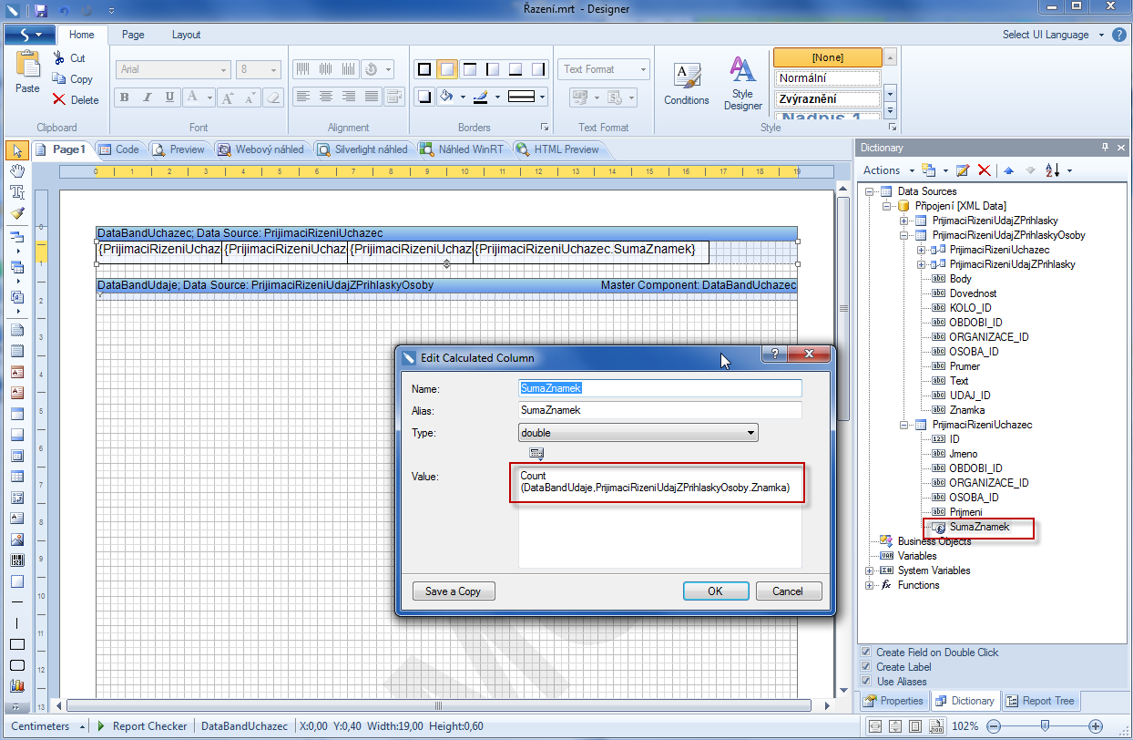Image resolution: width=1133 pixels, height=740 pixels.
Task: Collapse the PrijimaciRizeniUchazec data source node
Action: coord(903,425)
